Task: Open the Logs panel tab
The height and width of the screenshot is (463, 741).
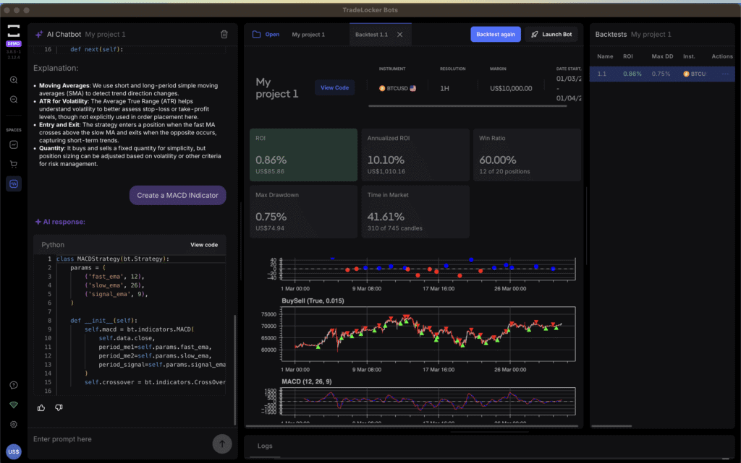Action: click(265, 446)
